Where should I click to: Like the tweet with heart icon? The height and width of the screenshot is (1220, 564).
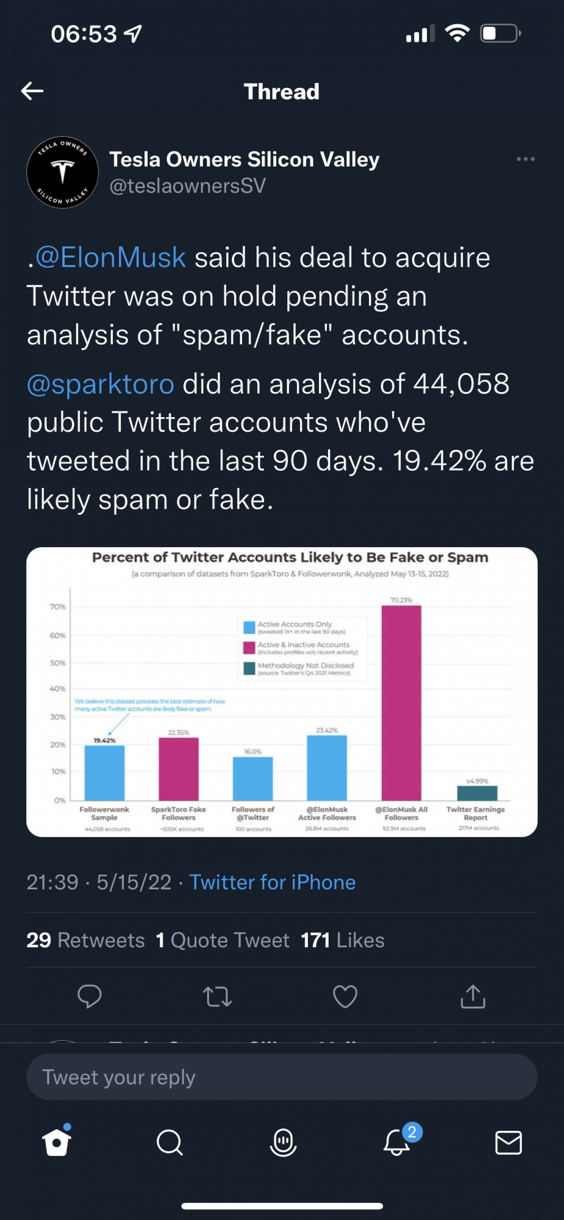[x=345, y=996]
